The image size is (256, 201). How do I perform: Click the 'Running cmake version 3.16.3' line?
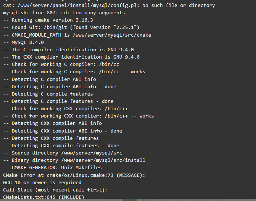[48, 20]
